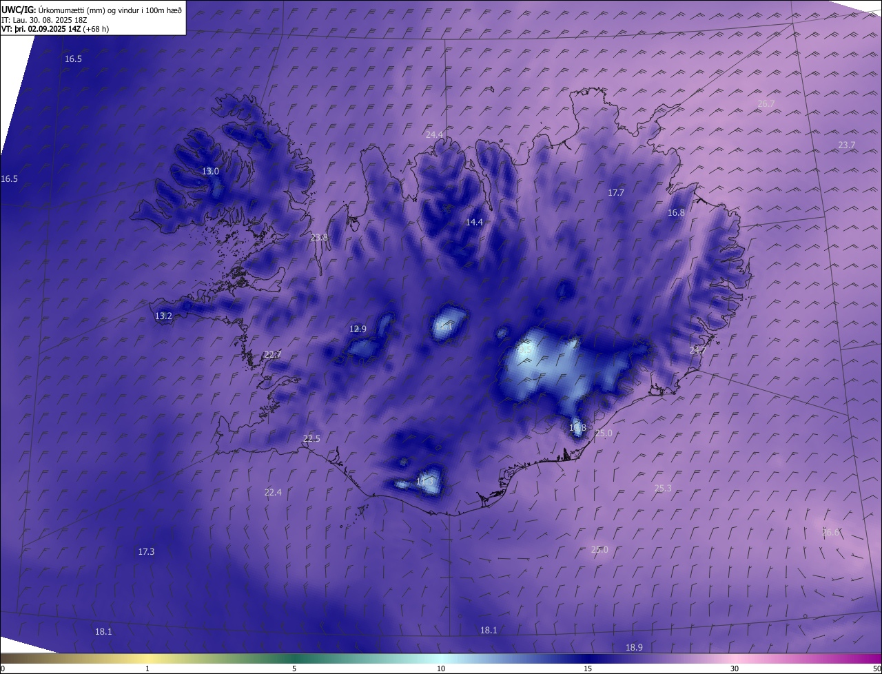
Task: Click the 22.5 value label
Action: [311, 438]
